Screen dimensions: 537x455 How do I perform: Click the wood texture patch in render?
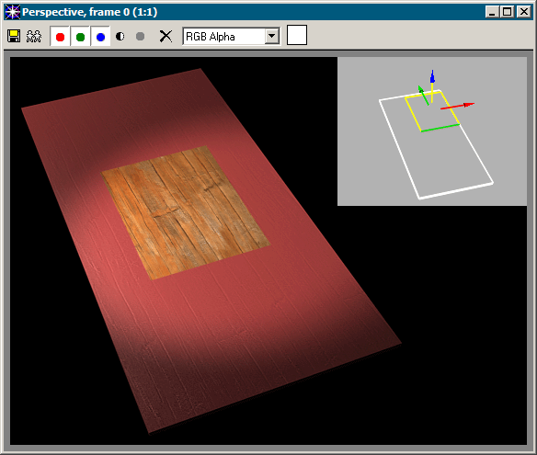coord(185,212)
